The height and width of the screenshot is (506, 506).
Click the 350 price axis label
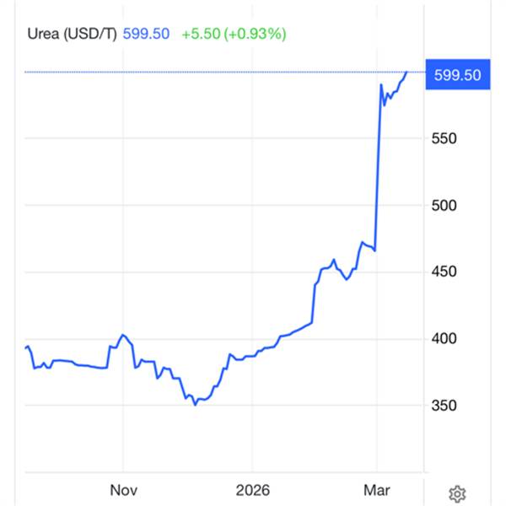[444, 406]
